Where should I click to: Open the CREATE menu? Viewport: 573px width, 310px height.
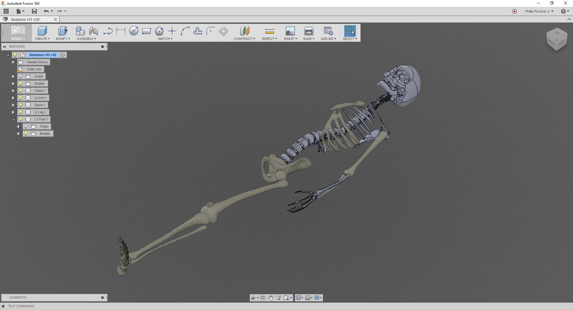pyautogui.click(x=42, y=39)
